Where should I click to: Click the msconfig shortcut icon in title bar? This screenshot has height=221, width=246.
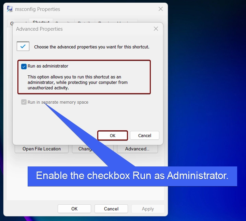10,9
